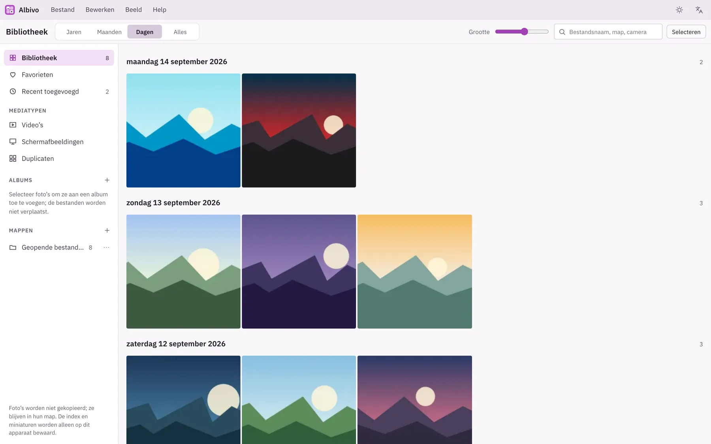Switch to the Alles view tab
This screenshot has height=444, width=711.
point(180,32)
